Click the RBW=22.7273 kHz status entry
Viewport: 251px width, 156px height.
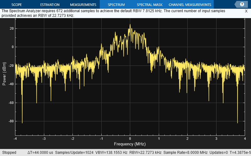pyautogui.click(x=145, y=153)
